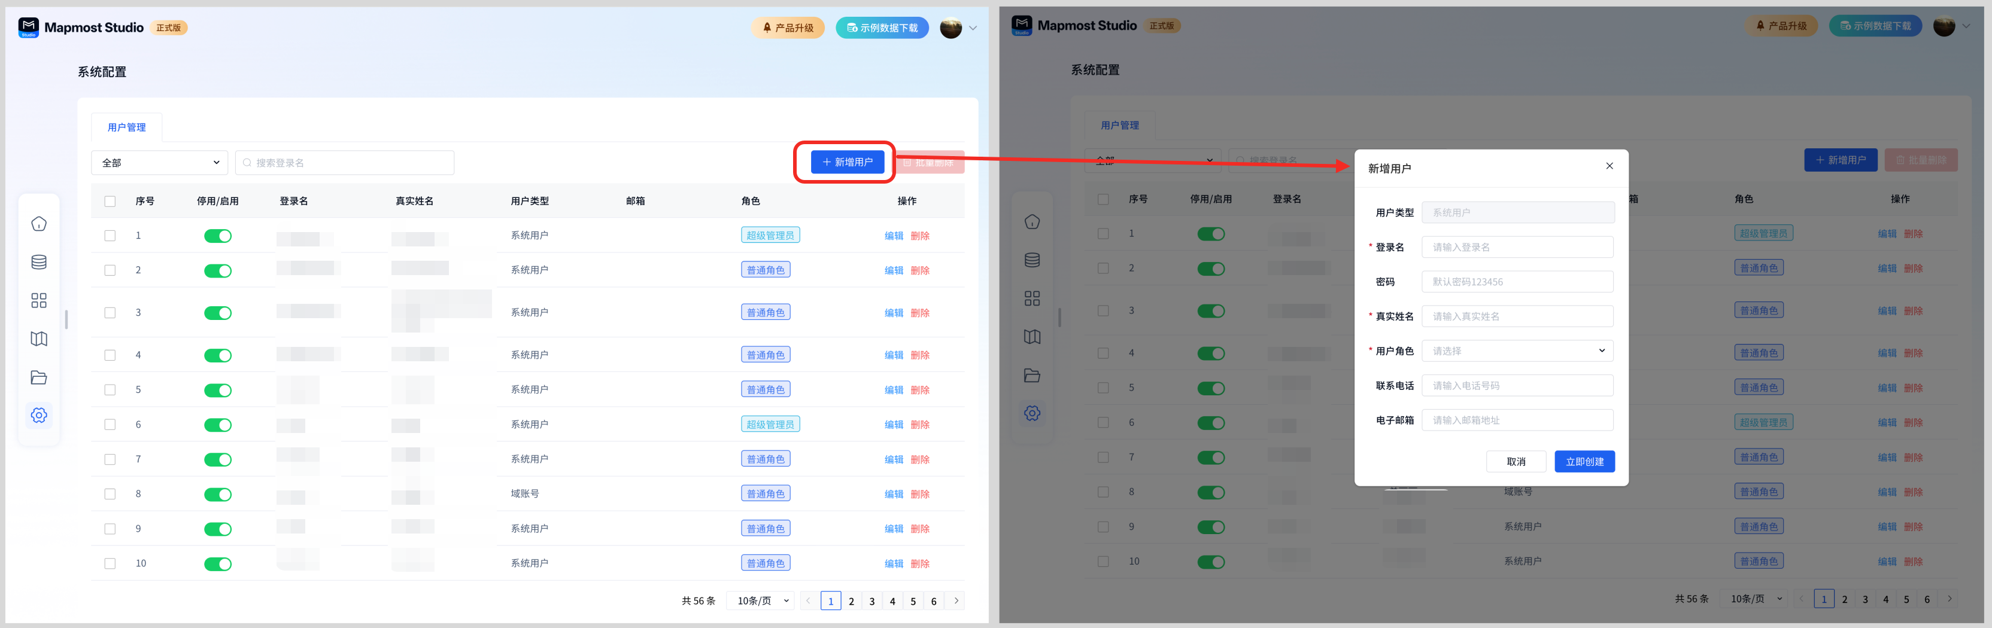
Task: Open the database icon in left sidebar
Action: (39, 262)
